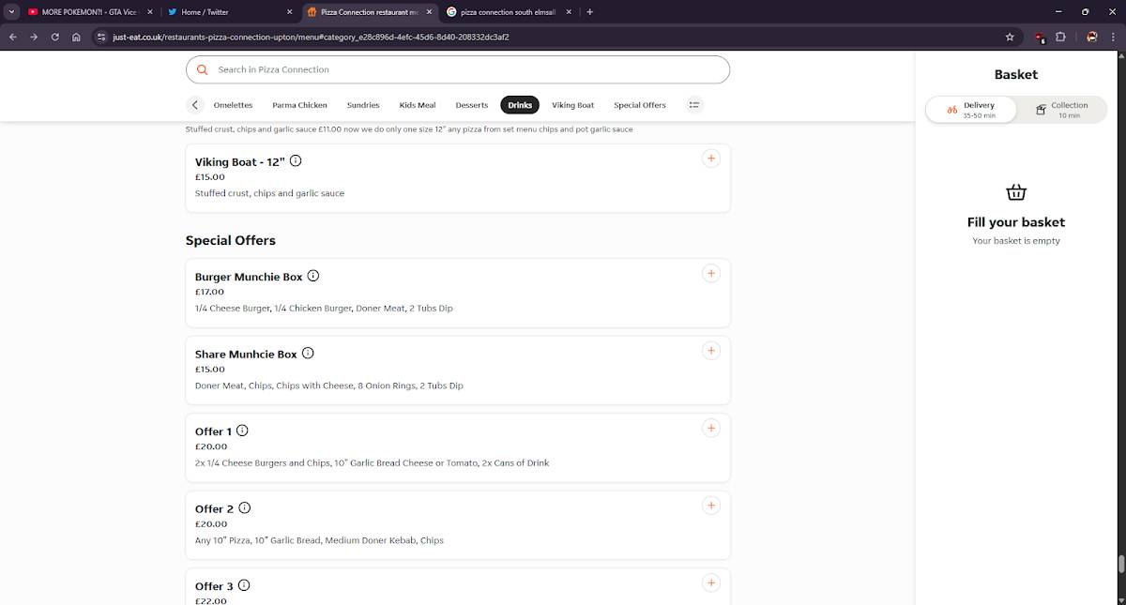Open the full menu categories list icon
Image resolution: width=1126 pixels, height=605 pixels.
[x=694, y=105]
